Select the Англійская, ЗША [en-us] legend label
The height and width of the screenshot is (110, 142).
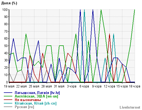pyautogui.click(x=36, y=96)
